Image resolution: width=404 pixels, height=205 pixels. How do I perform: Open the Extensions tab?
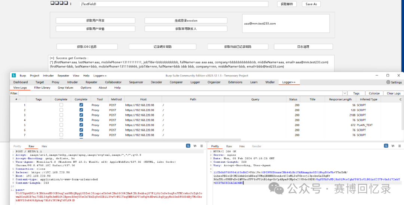[235, 82]
